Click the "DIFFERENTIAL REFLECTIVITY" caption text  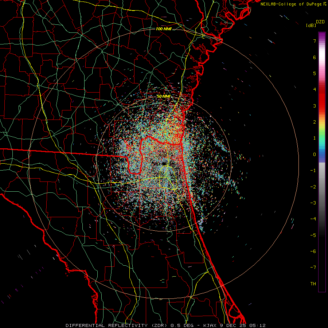click(x=106, y=325)
